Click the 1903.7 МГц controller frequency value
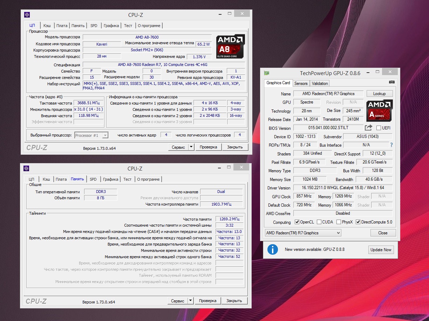 (221, 204)
